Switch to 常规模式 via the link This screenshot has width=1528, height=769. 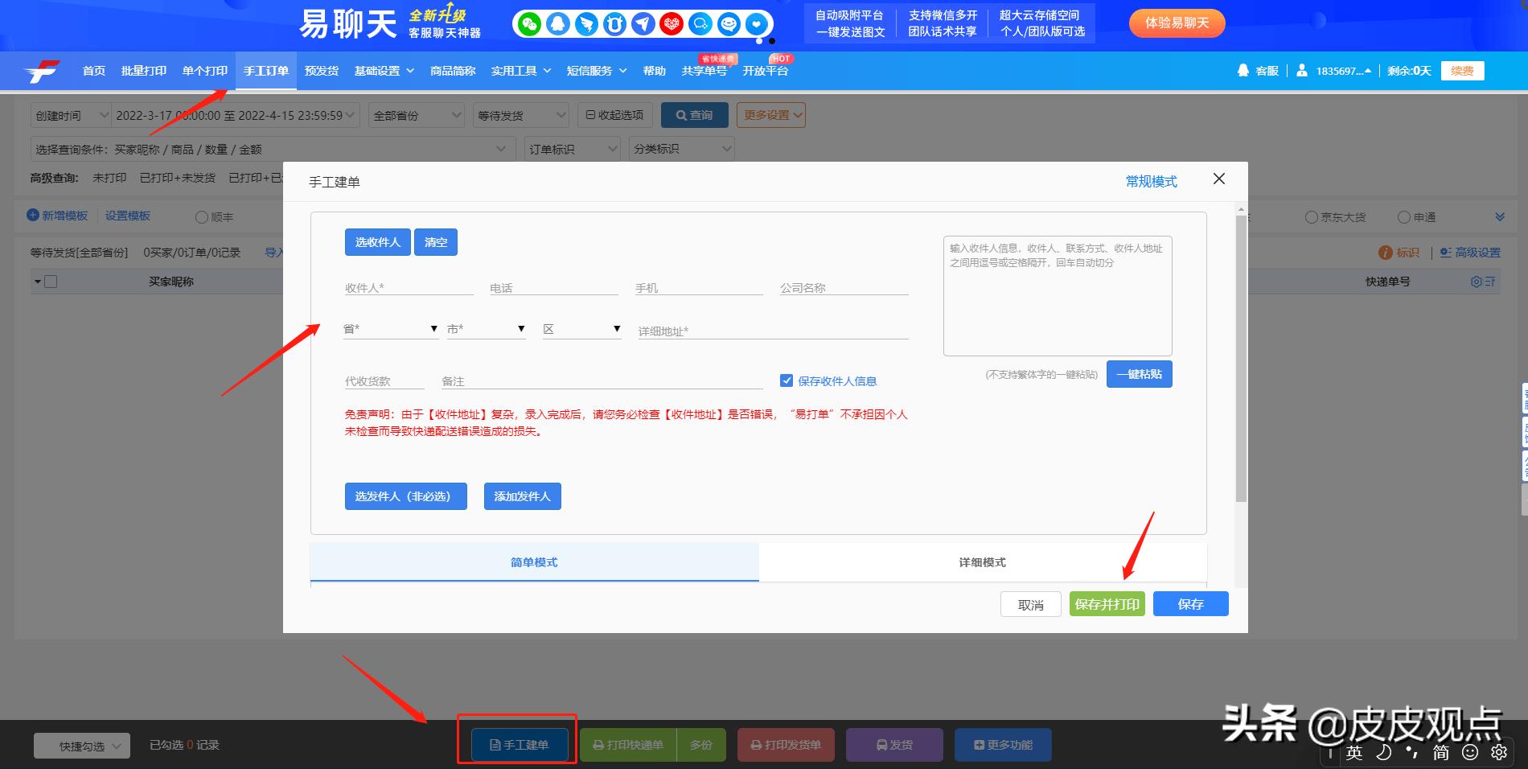pyautogui.click(x=1150, y=181)
